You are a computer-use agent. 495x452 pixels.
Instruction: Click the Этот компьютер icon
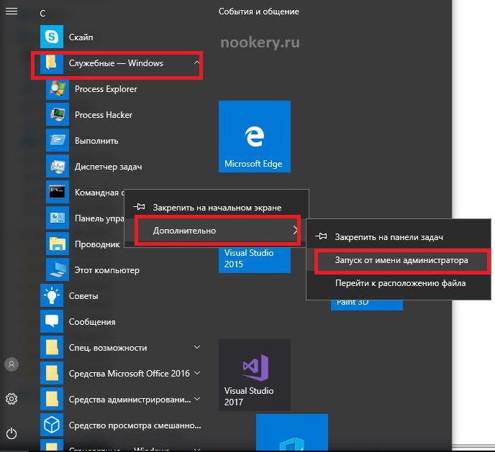58,269
